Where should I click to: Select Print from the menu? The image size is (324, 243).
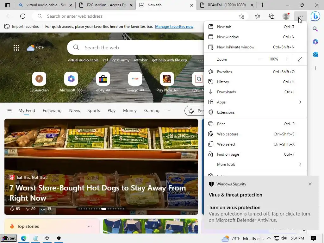coord(255,124)
